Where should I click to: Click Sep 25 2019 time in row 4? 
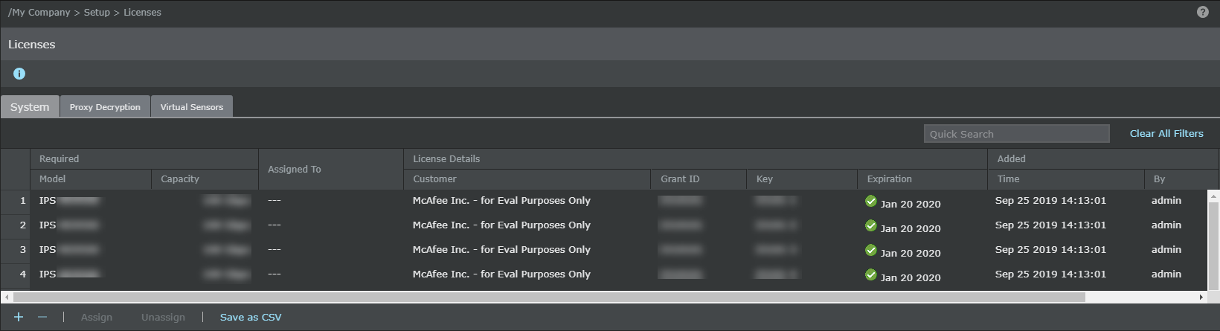(1050, 274)
